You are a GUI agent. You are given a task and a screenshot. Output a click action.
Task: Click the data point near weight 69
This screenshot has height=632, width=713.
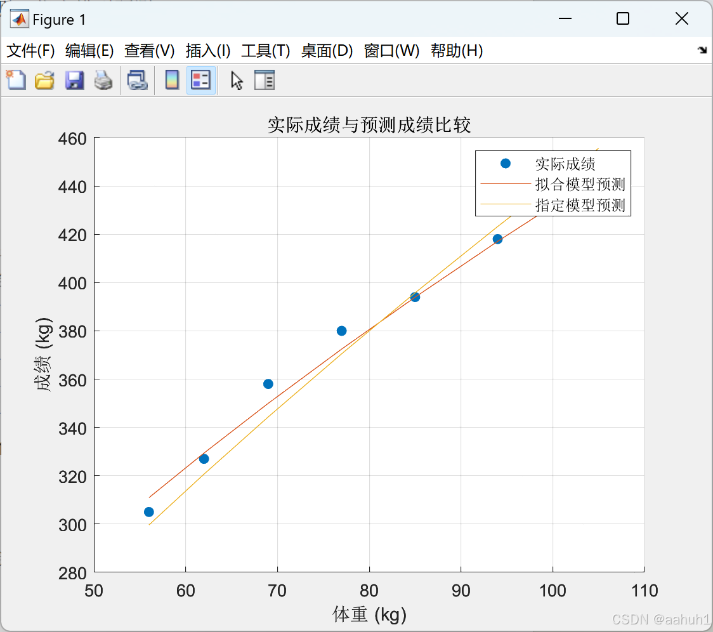[x=268, y=384]
